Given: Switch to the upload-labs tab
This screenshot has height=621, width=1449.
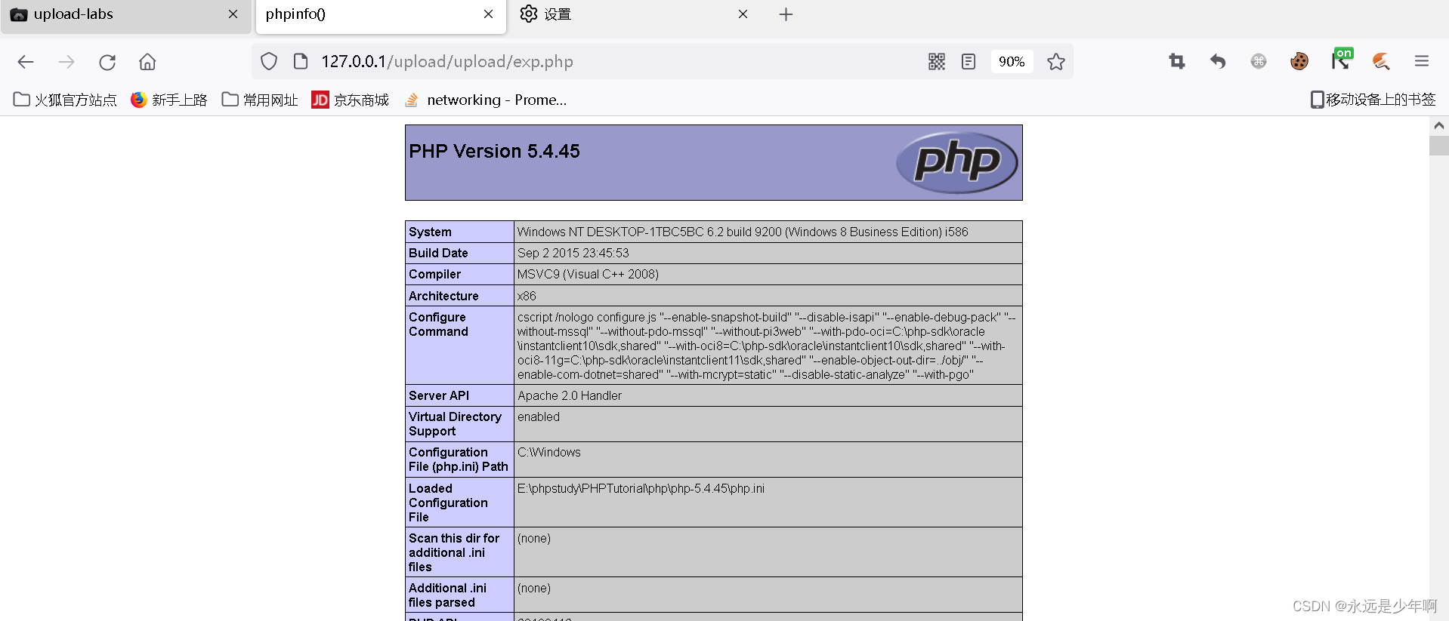Looking at the screenshot, I should pos(125,15).
